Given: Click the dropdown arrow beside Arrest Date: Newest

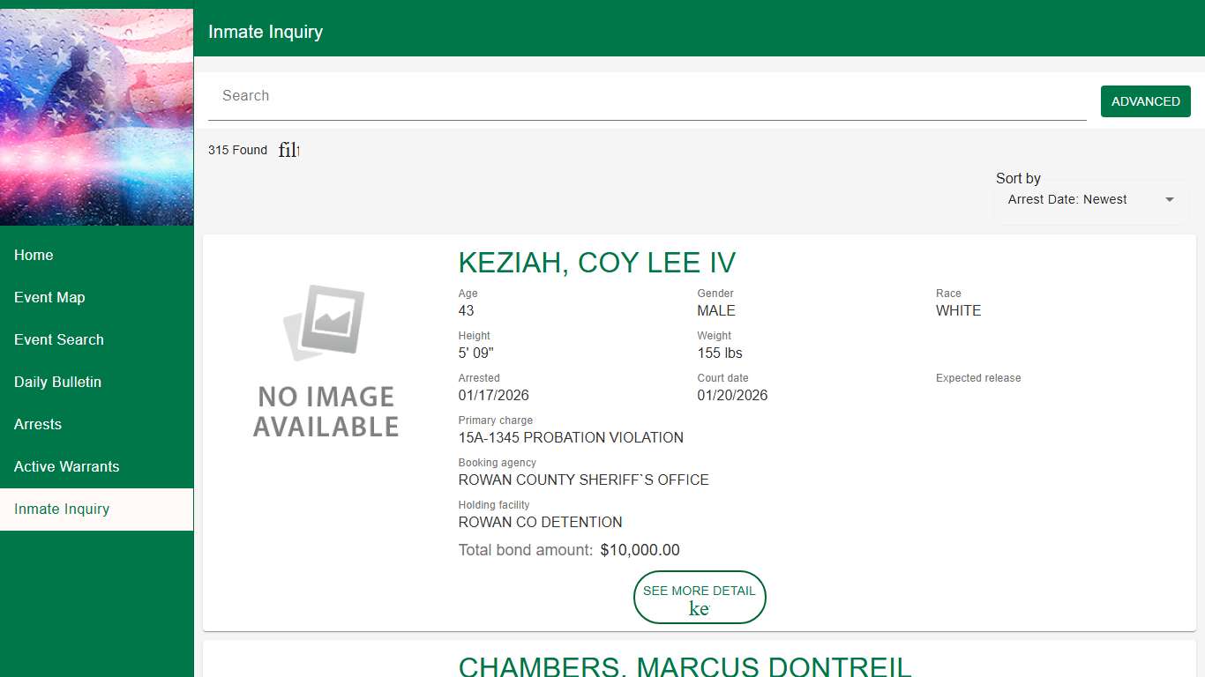Looking at the screenshot, I should tap(1169, 199).
